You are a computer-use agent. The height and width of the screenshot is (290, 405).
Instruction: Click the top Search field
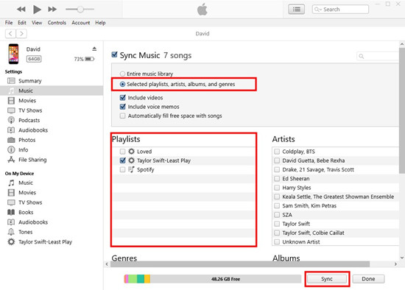340,10
